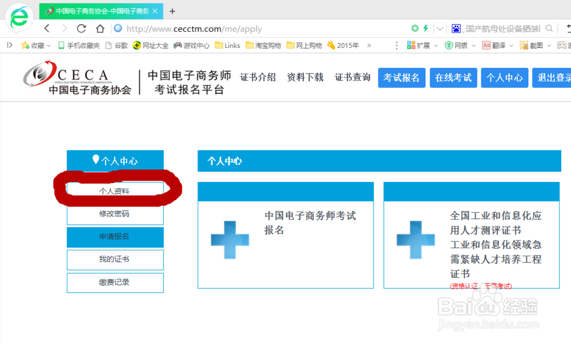Click the 个人中心 nav button
571x344 pixels.
click(x=505, y=78)
